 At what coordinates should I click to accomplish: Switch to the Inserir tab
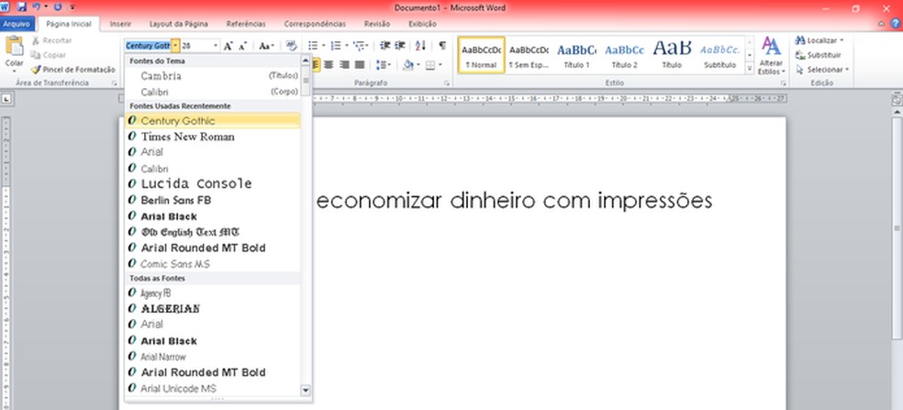pos(120,24)
